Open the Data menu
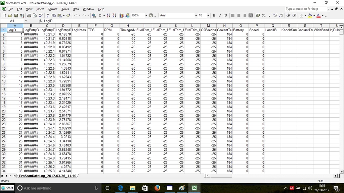This screenshot has width=344, height=193. point(76,9)
